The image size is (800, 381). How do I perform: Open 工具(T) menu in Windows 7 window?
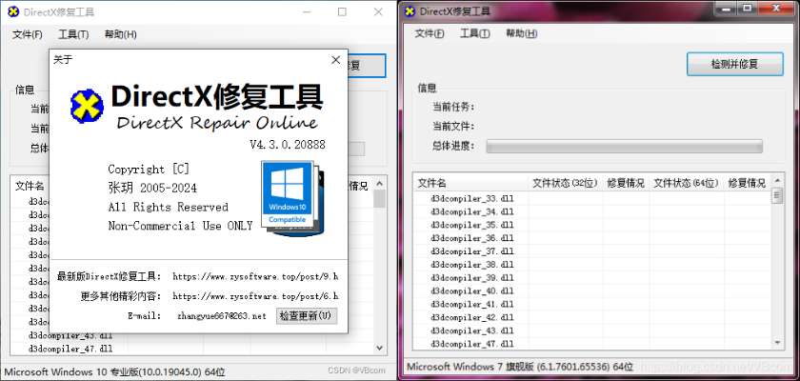coord(475,33)
